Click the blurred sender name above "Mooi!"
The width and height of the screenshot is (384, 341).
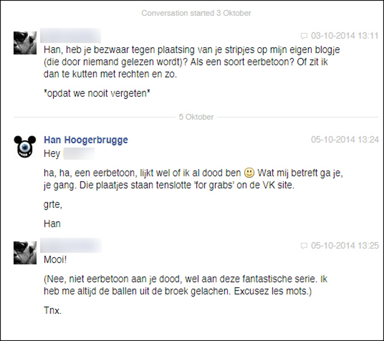point(71,245)
